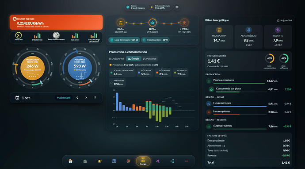This screenshot has height=169, width=305.
Task: Toggle the Revendu 7,9 kWh series
Action: [180, 73]
